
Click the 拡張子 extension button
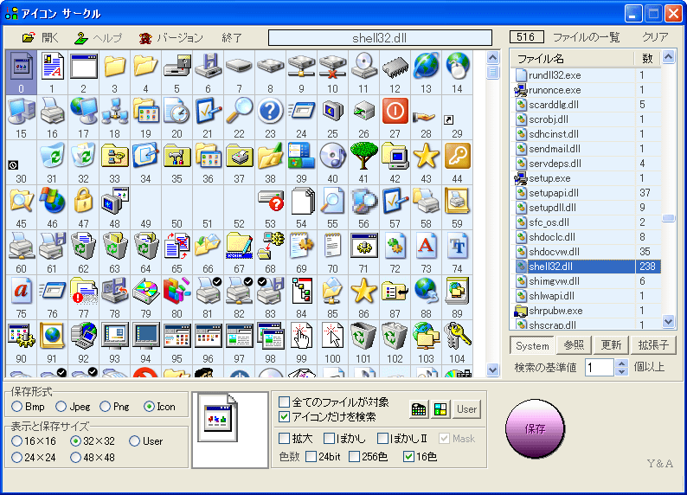click(x=653, y=345)
